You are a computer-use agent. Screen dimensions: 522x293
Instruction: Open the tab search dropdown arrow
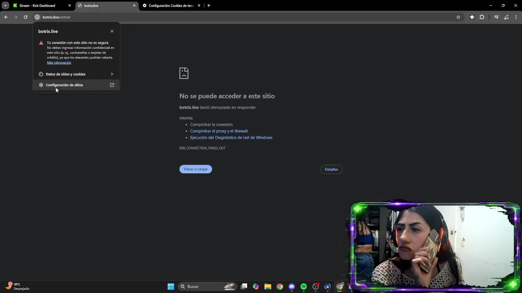click(x=5, y=6)
